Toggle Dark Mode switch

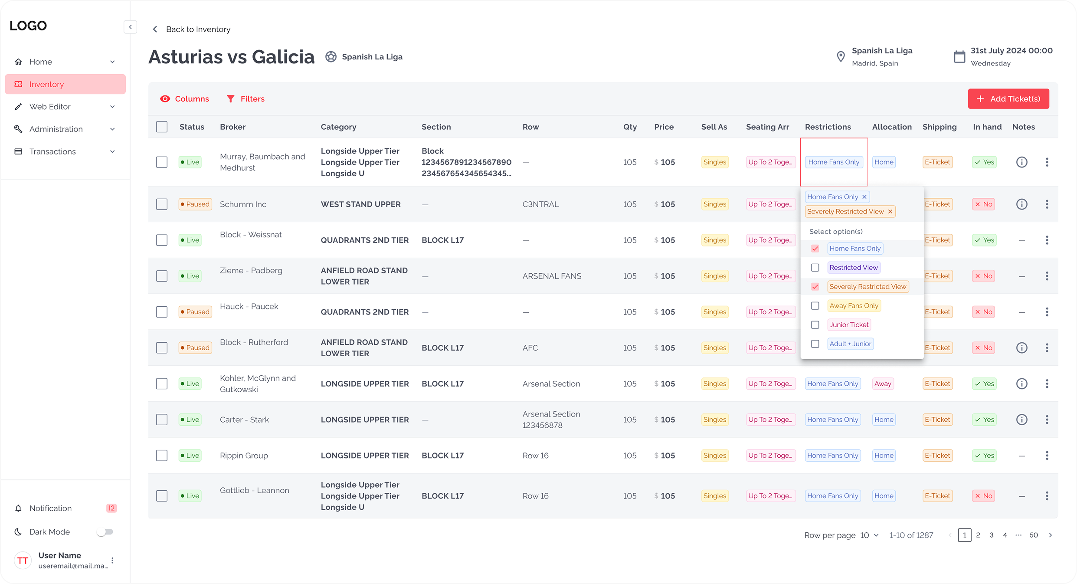[105, 532]
